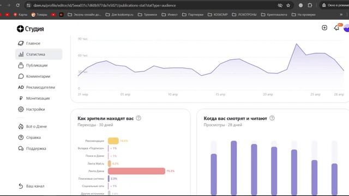Open the KOSKOMP bookmarks folder

(x=218, y=15)
